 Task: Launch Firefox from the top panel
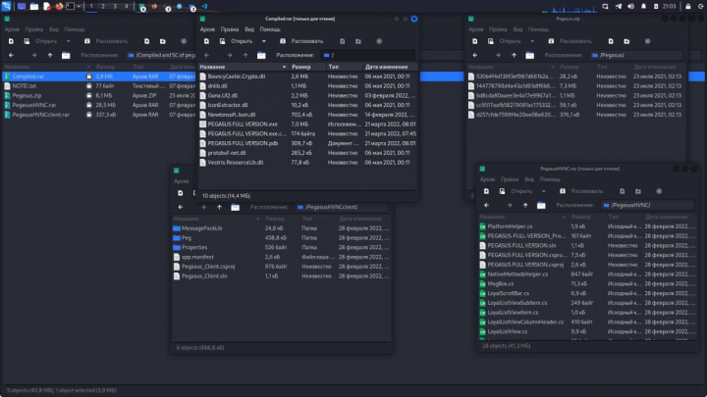(59, 6)
